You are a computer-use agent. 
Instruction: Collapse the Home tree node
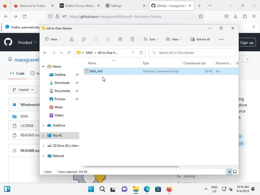pos(43,67)
